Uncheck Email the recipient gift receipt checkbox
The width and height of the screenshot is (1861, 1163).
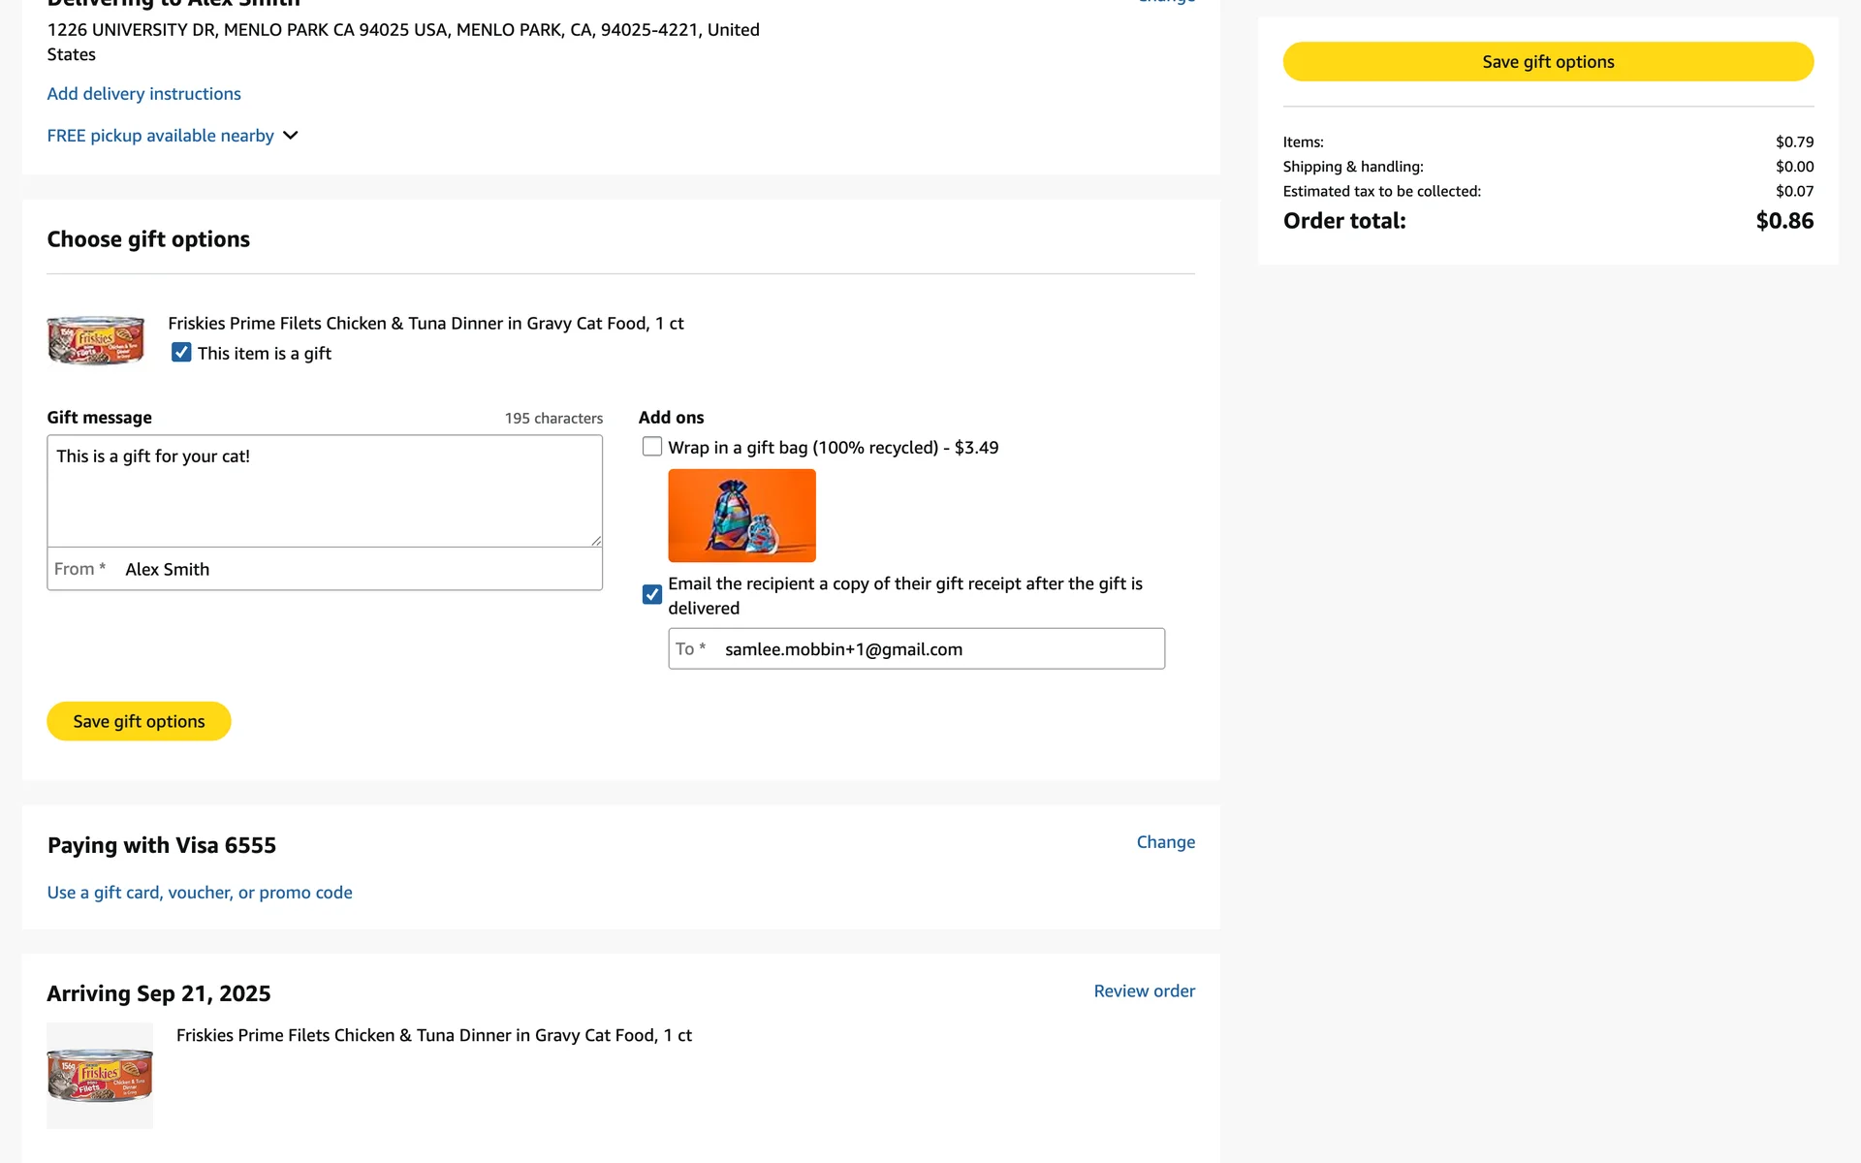coord(652,594)
